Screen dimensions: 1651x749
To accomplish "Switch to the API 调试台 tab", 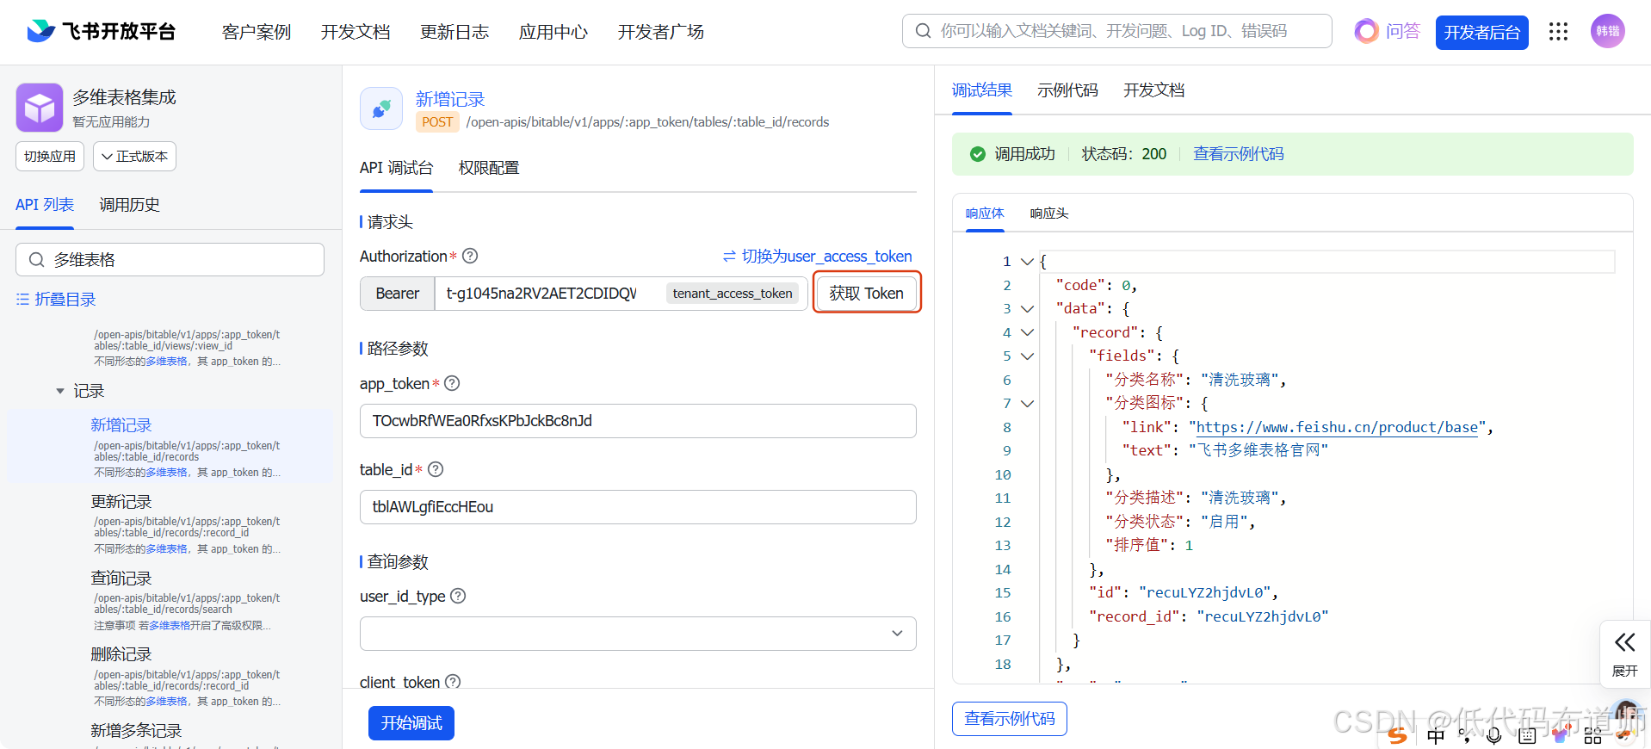I will pos(396,168).
